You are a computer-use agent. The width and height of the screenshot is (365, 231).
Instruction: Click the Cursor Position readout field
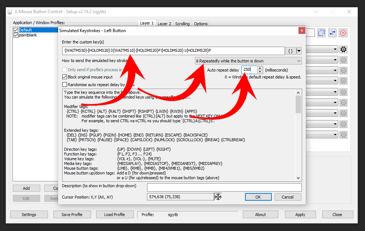[180, 197]
